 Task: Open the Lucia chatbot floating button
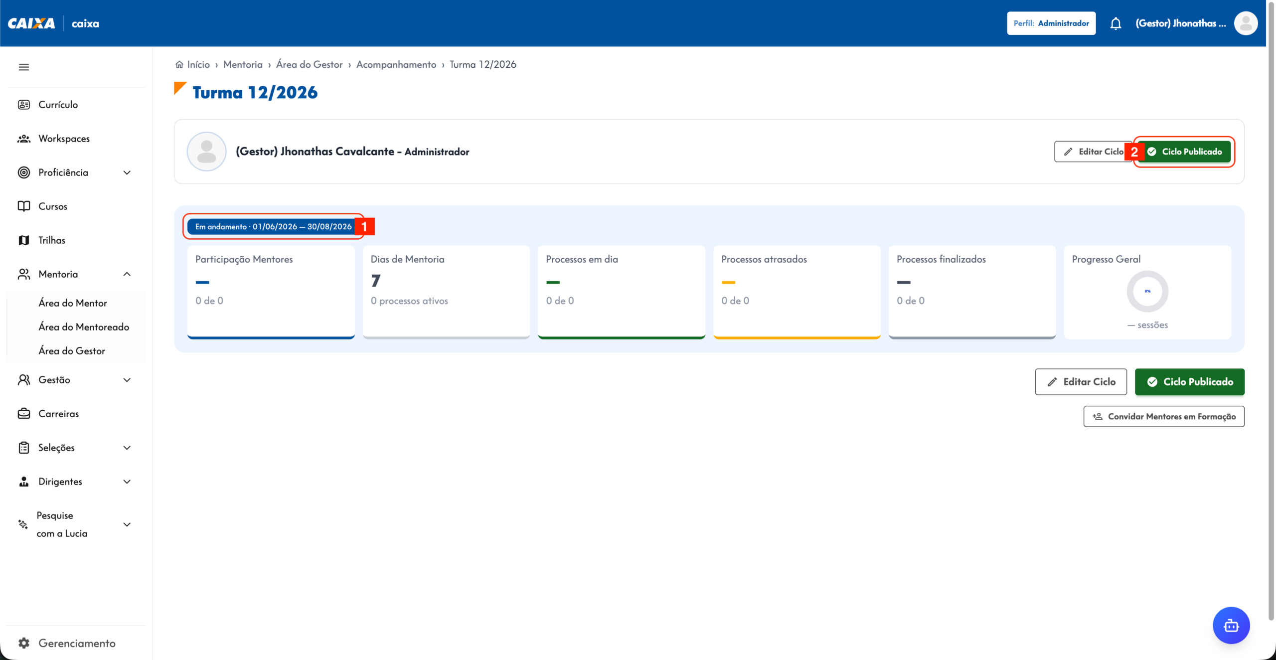1231,625
